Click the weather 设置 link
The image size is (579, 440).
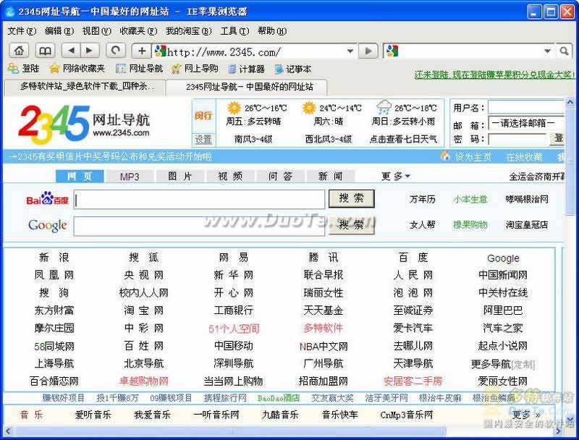(203, 140)
